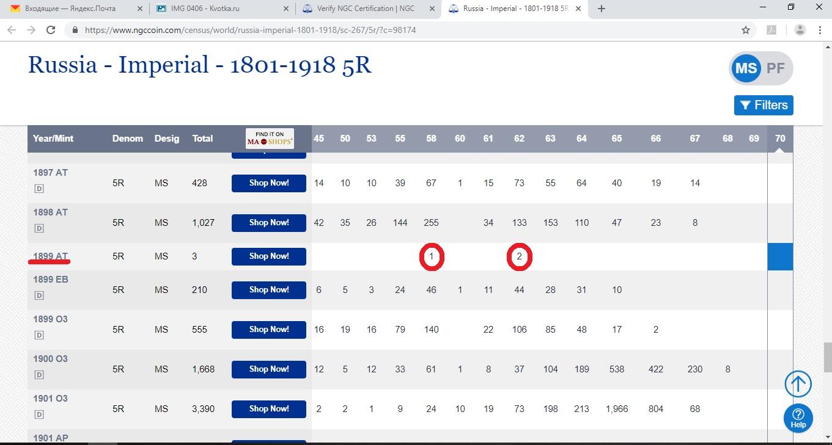Click the D details icon under 1900 O3

pyautogui.click(x=39, y=375)
